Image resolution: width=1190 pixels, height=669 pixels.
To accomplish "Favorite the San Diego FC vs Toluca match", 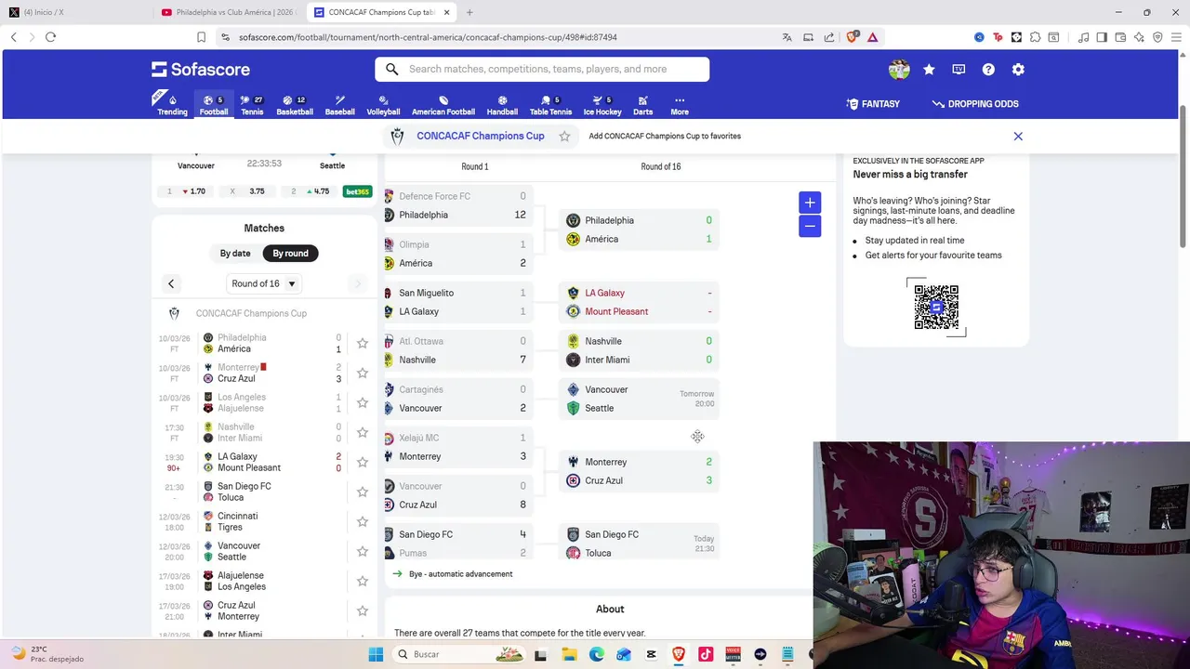I will (363, 492).
